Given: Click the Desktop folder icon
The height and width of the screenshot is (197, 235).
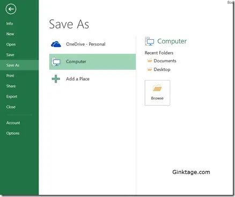Looking at the screenshot, I should 150,69.
